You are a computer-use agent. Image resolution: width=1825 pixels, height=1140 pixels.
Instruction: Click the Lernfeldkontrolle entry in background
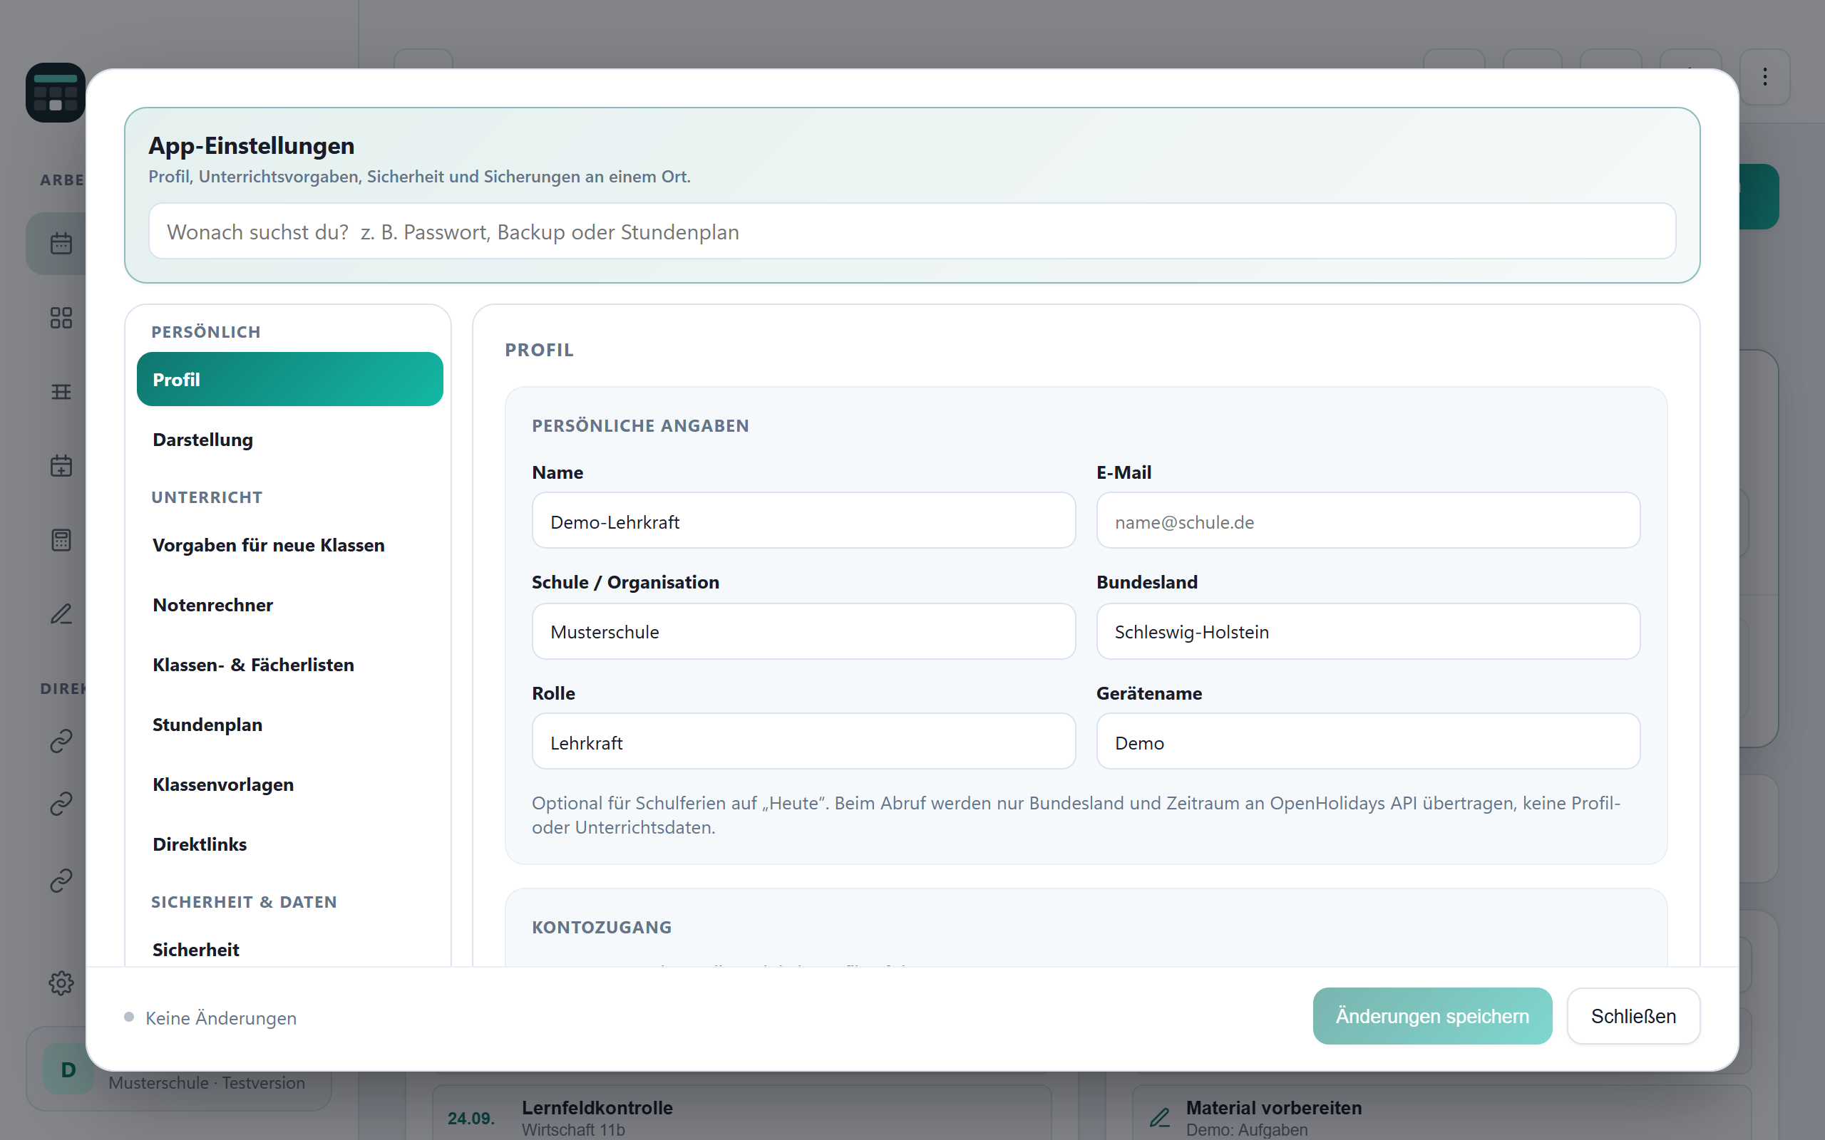point(741,1114)
